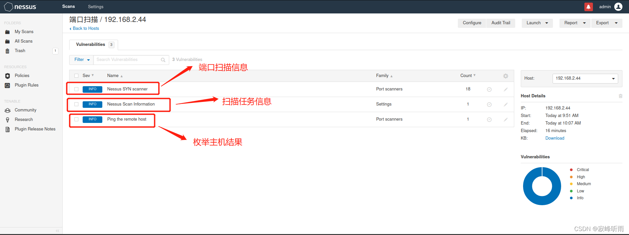Open the Nessus Scan Information entry

point(131,104)
